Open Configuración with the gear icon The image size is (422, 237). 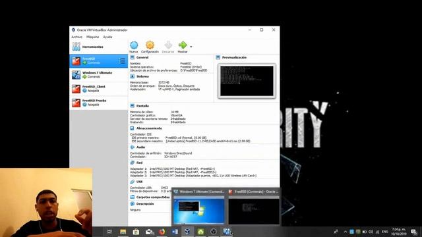click(150, 45)
